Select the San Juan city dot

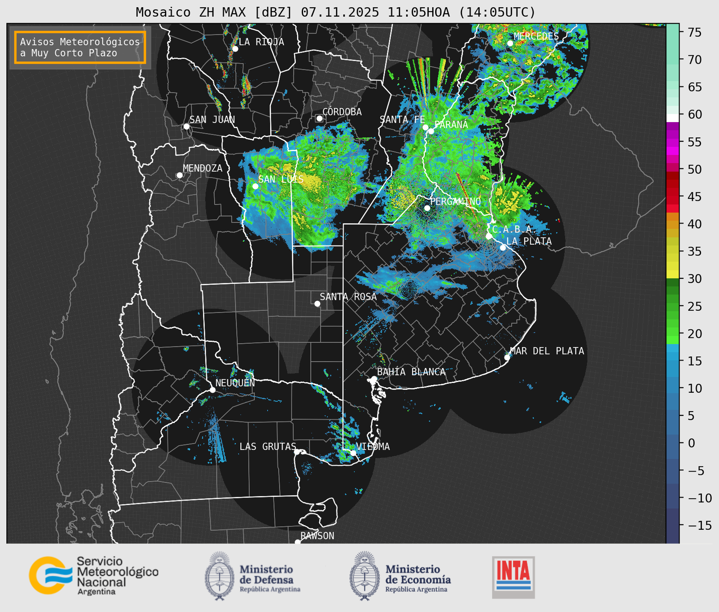[186, 126]
